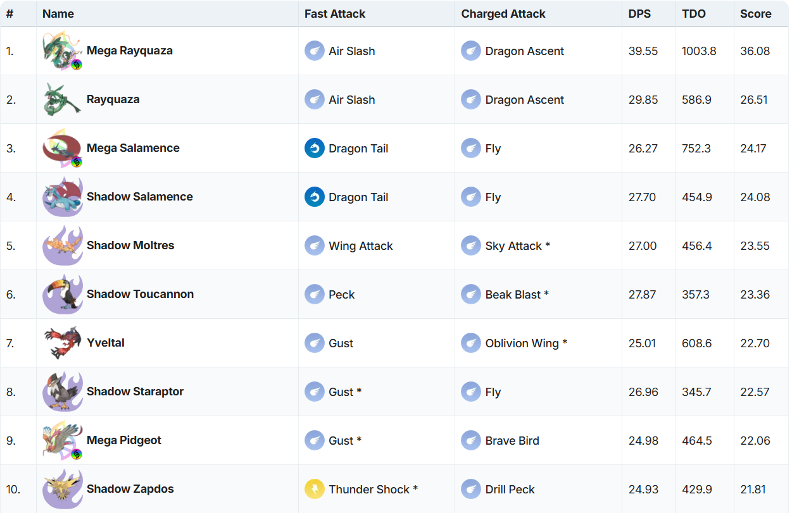Image resolution: width=792 pixels, height=513 pixels.
Task: Click the Dragon-type icon next to Mega Salamence's Dragon Tail
Action: click(314, 148)
